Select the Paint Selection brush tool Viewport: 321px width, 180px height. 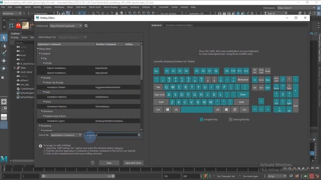click(4, 53)
